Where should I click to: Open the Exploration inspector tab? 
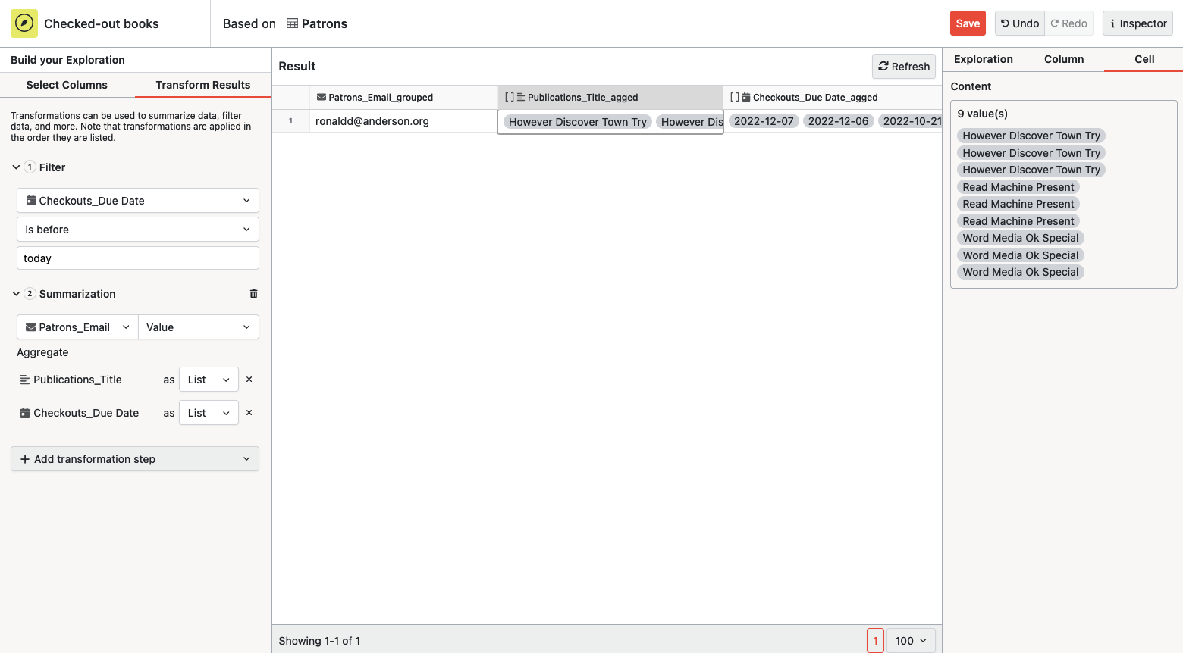coord(983,59)
